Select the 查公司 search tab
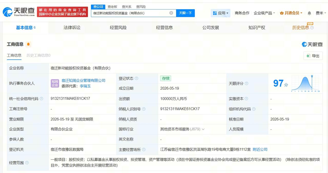 [98, 7]
